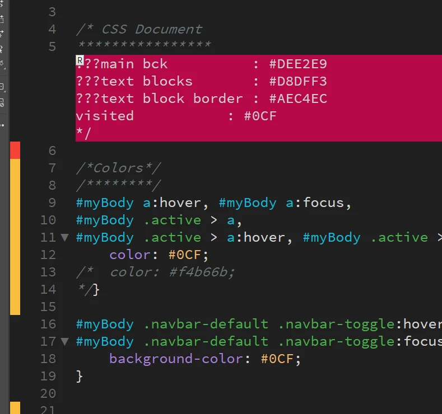442x414 pixels.
Task: Click the hex value #D8DFF3
Action: [298, 82]
